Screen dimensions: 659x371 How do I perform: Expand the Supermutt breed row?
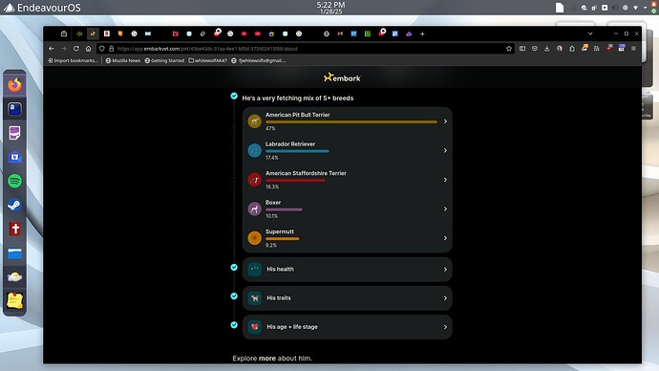point(347,238)
